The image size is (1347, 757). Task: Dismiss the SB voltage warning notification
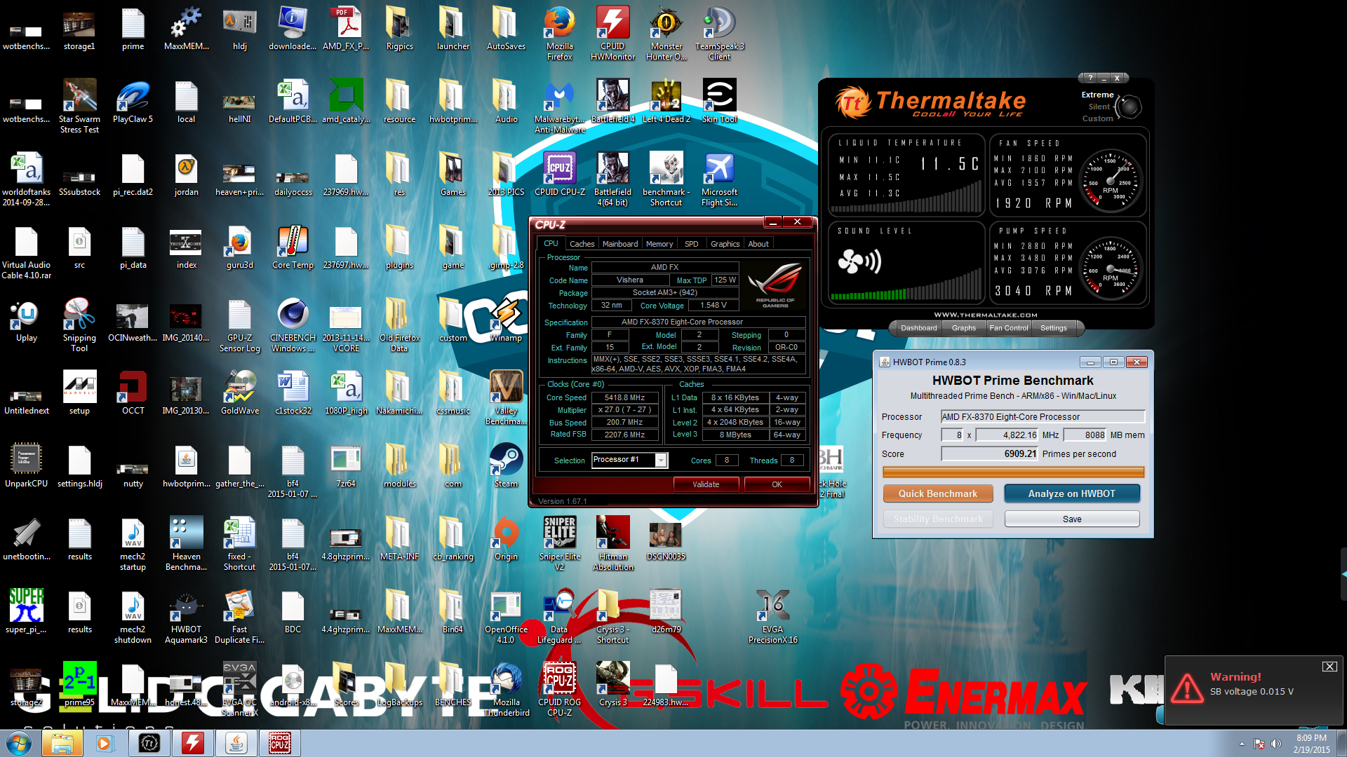(x=1329, y=667)
